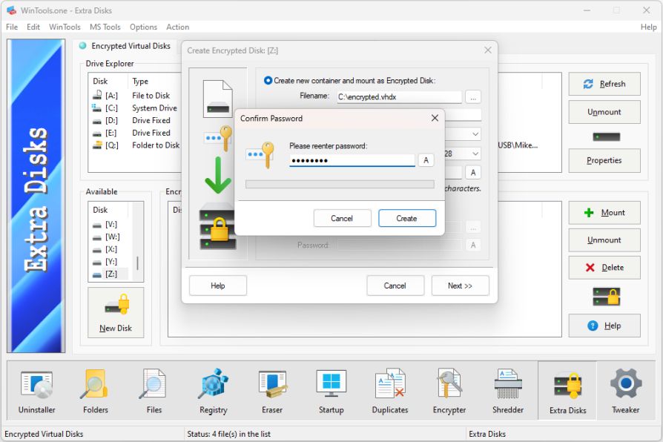Viewport: 663px width, 442px height.
Task: Open the Registry tool
Action: click(x=213, y=391)
